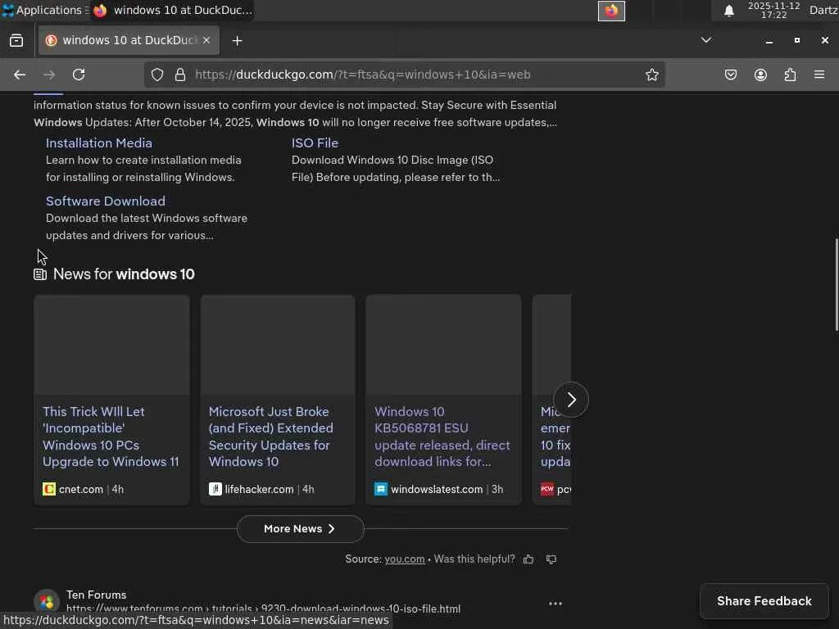Open the Installation Media link

pos(99,143)
